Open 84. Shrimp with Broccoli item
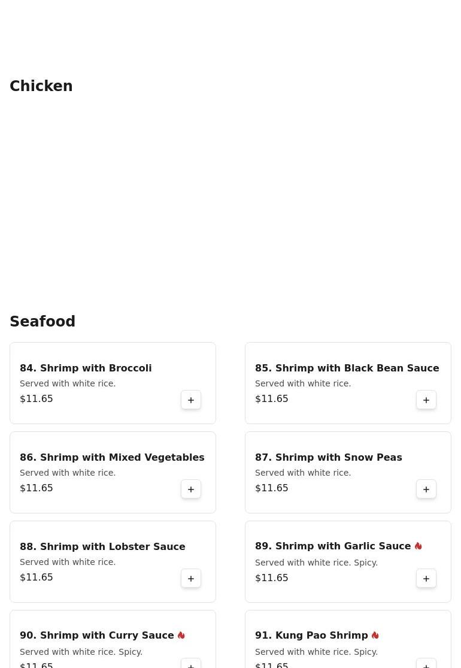 (86, 368)
